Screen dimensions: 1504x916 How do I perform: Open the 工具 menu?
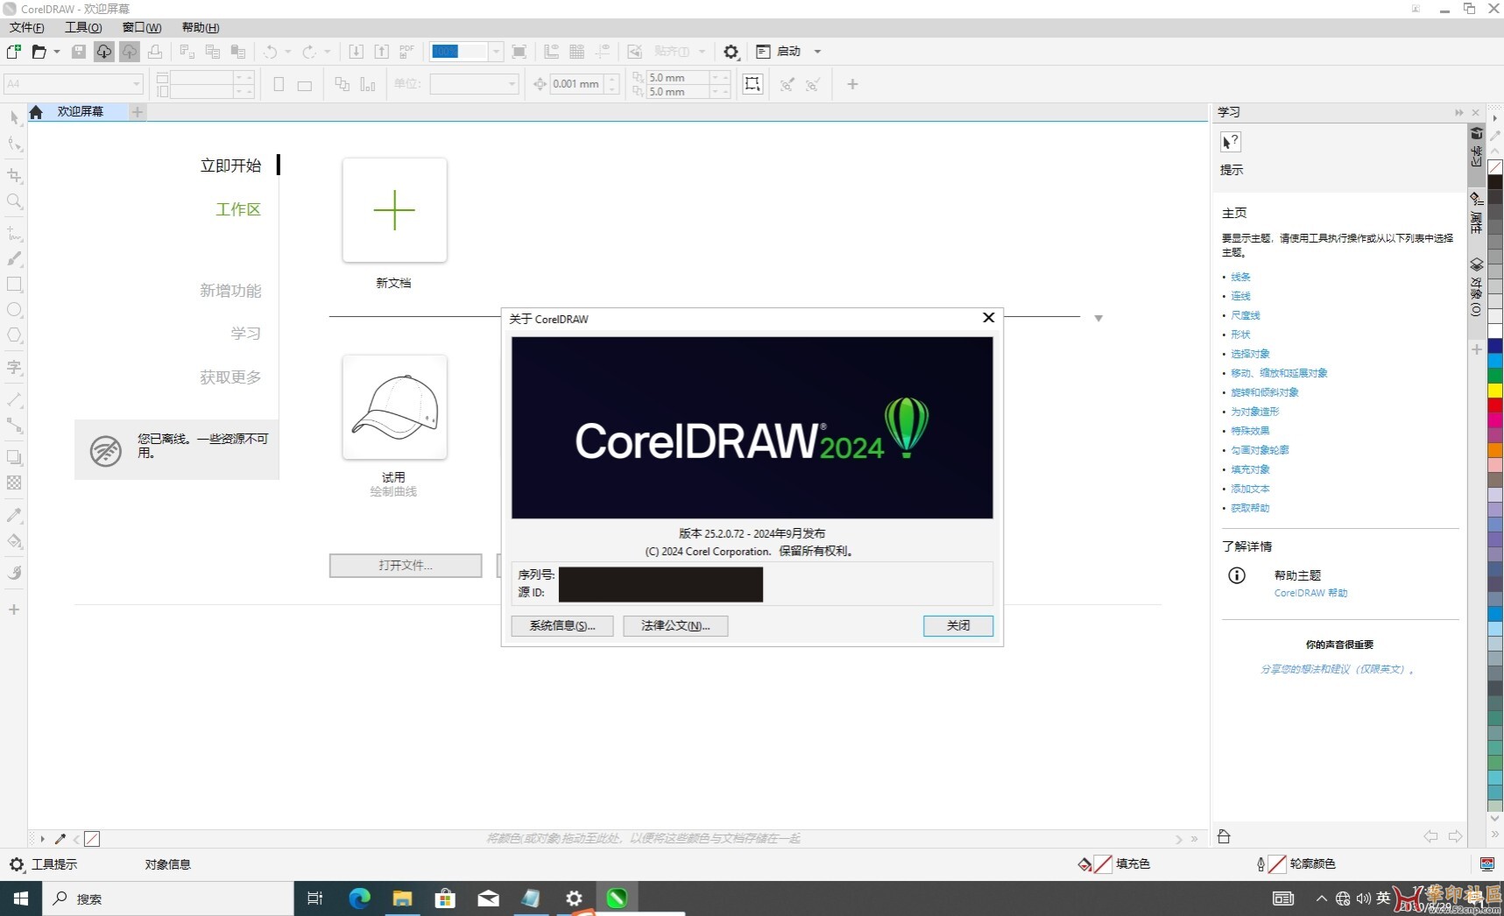point(83,27)
